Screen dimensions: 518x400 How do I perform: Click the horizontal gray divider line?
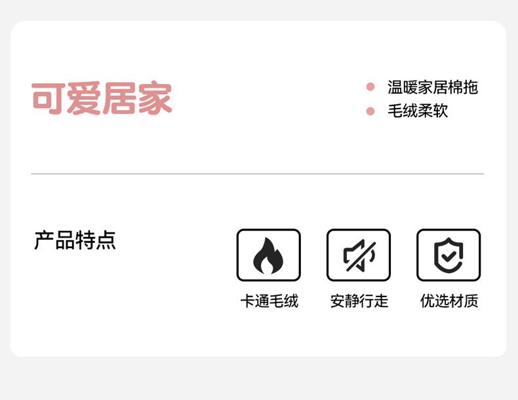pos(257,173)
